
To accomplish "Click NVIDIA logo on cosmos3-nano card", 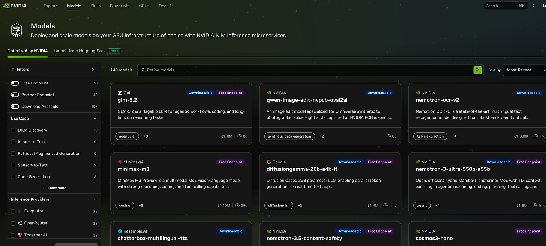I will (418, 231).
